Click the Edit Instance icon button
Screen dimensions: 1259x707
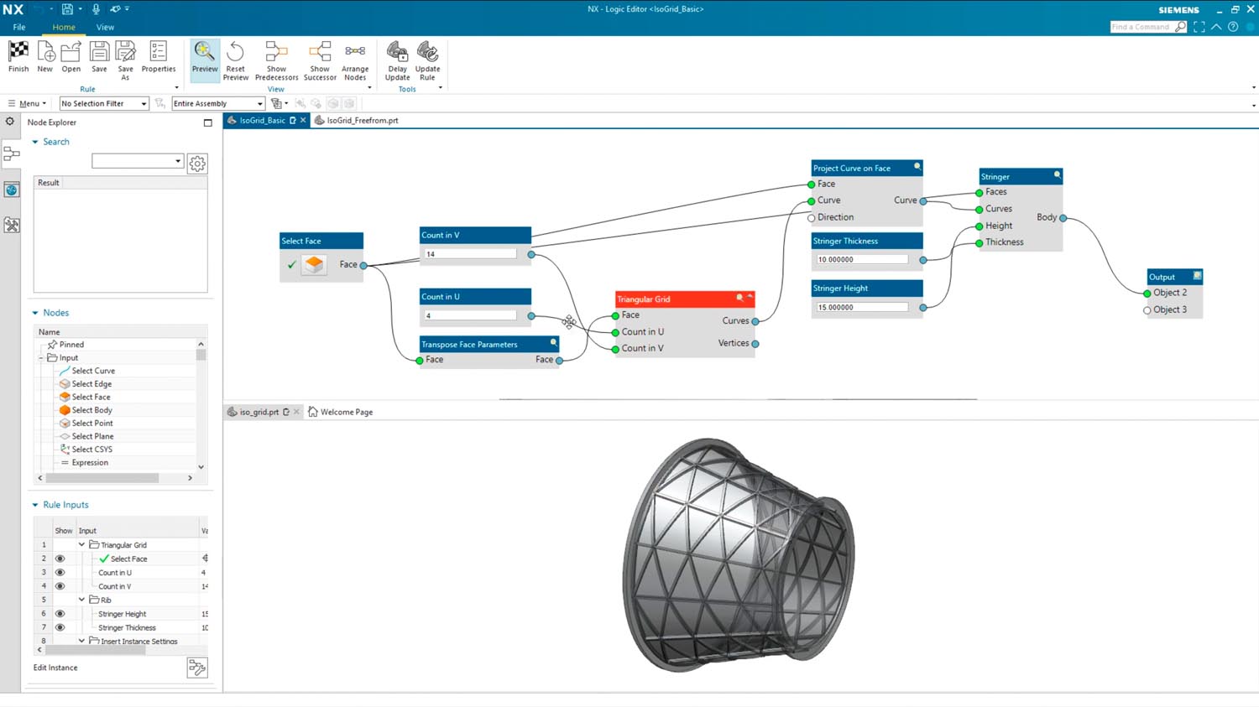click(197, 668)
